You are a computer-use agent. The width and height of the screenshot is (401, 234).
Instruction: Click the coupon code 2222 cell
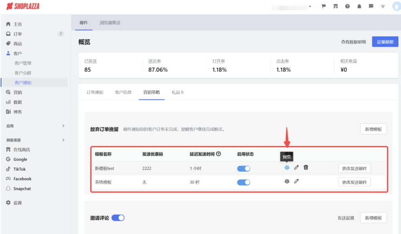coord(147,168)
